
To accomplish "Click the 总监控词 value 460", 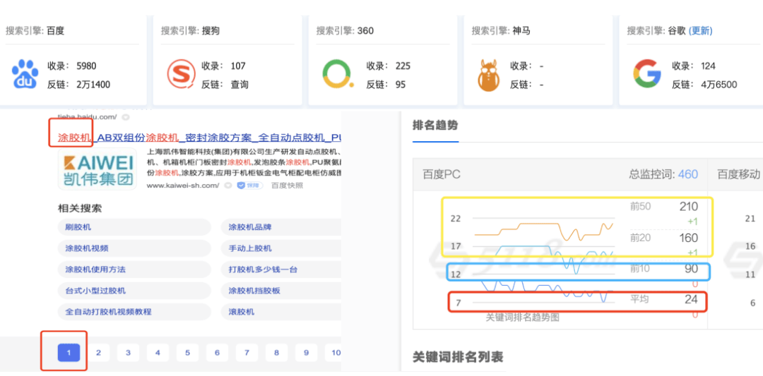I will 688,174.
